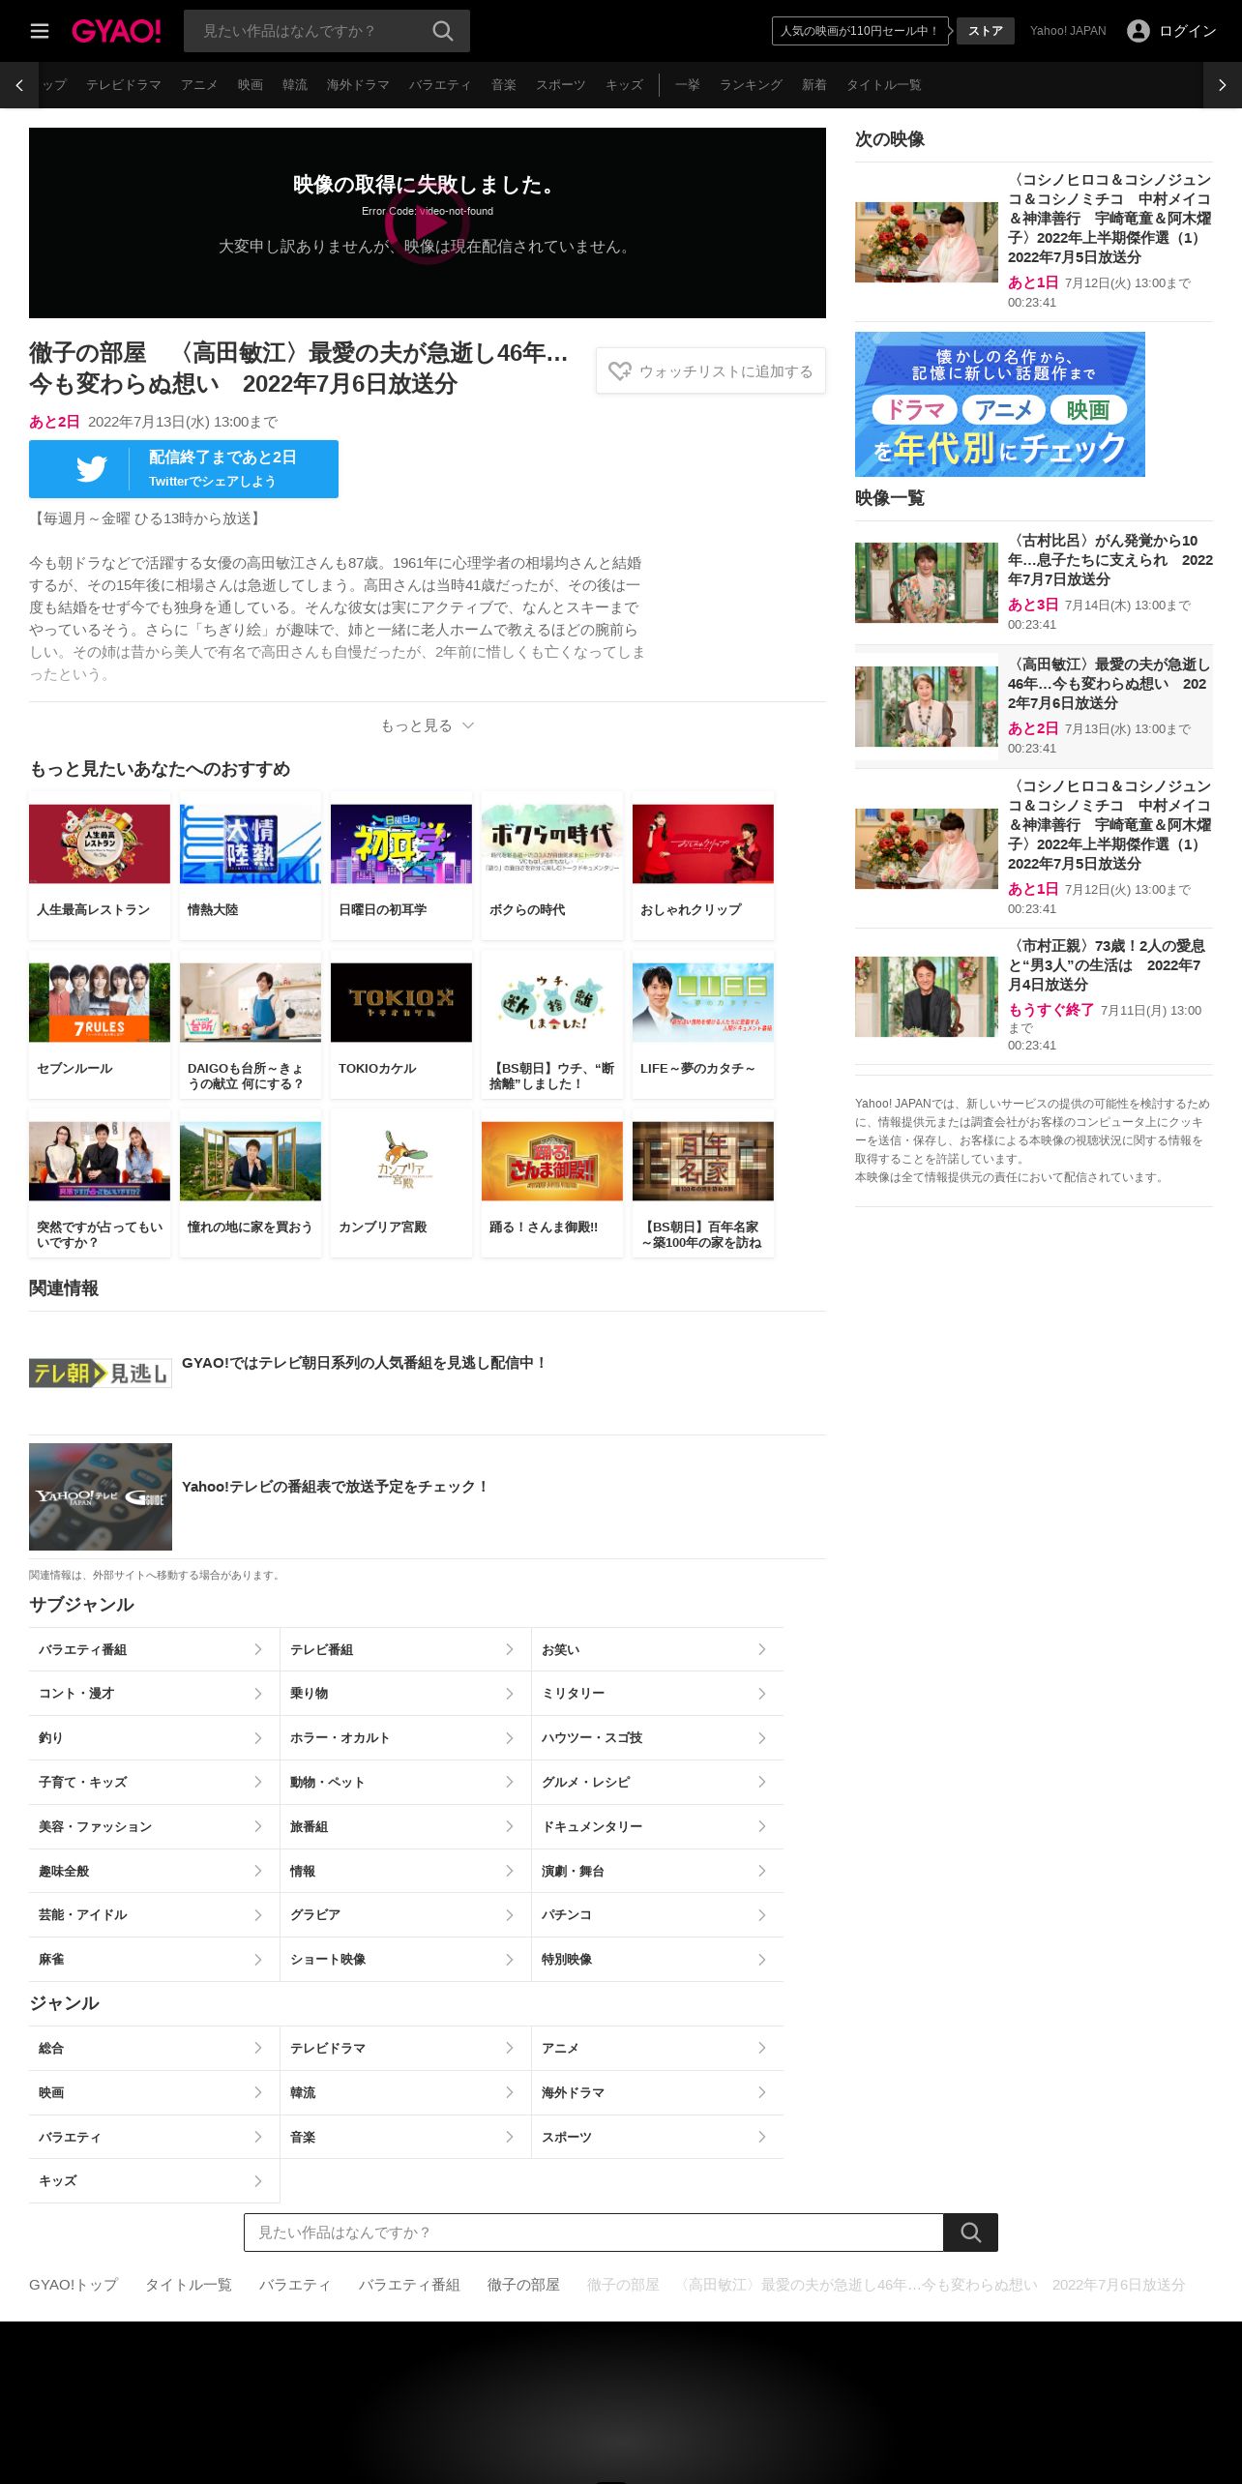Open TOKIOカケル recommendation card
Image resolution: width=1242 pixels, height=2484 pixels.
coord(401,1024)
